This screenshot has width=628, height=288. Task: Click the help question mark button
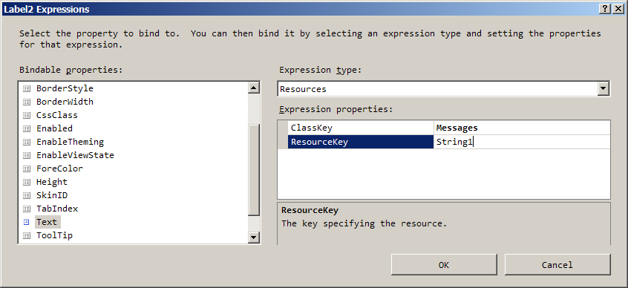605,9
